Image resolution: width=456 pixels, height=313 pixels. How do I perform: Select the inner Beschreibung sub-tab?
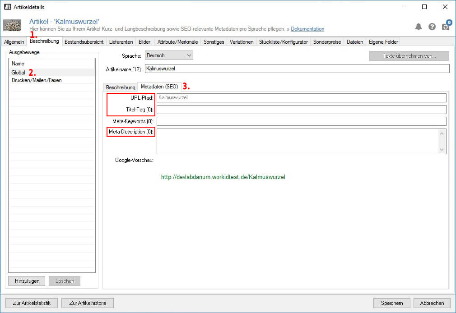[x=121, y=87]
